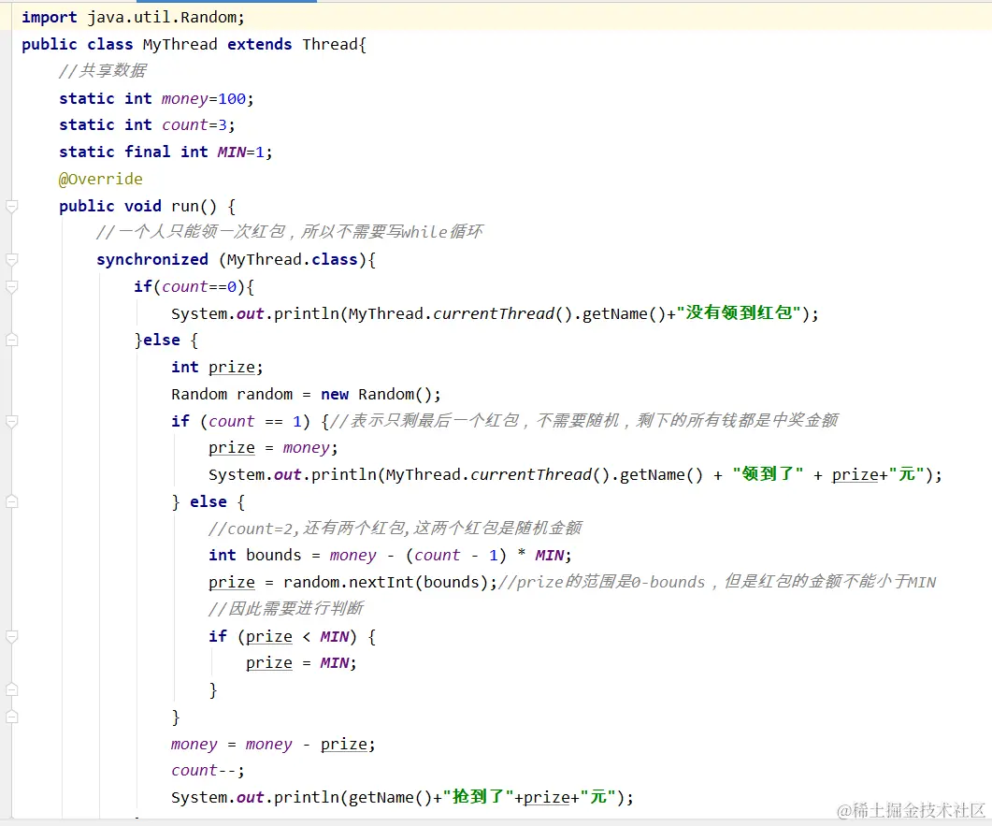Click the condition prize < MIN
This screenshot has width=992, height=826.
[x=297, y=637]
